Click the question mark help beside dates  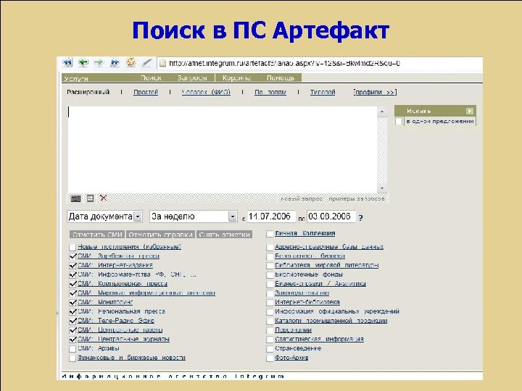361,218
